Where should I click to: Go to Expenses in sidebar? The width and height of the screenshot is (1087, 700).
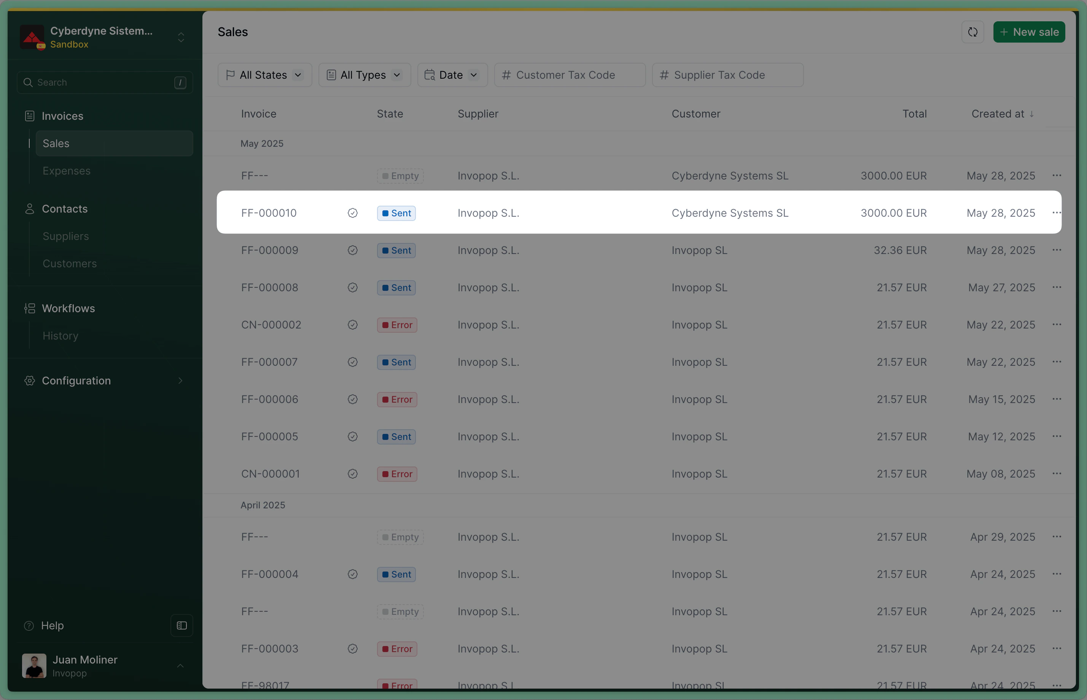[x=67, y=171]
